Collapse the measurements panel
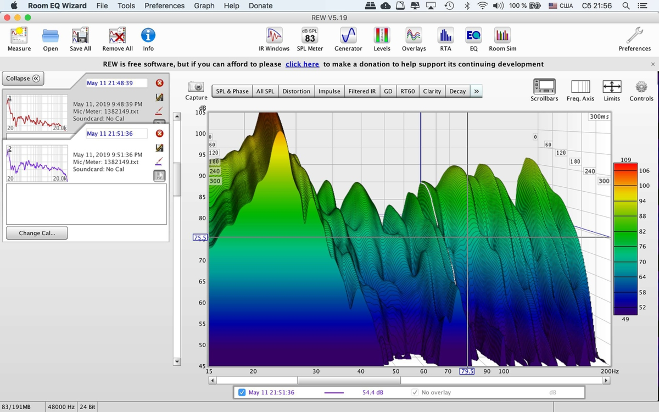Viewport: 659px width, 412px height. (x=23, y=79)
